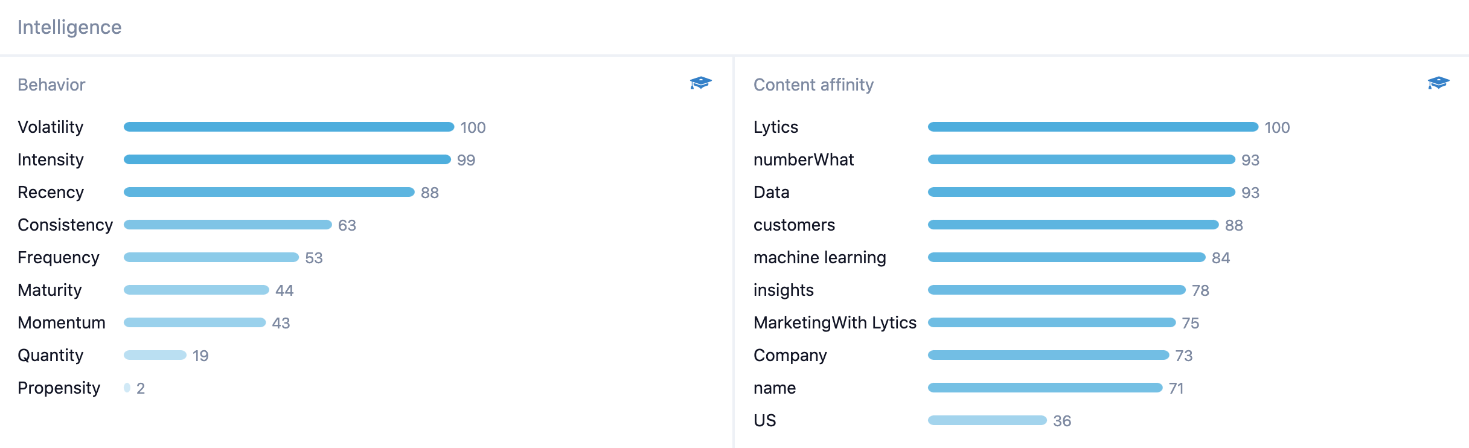The height and width of the screenshot is (448, 1469).
Task: Click the Frequency label
Action: [x=59, y=257]
